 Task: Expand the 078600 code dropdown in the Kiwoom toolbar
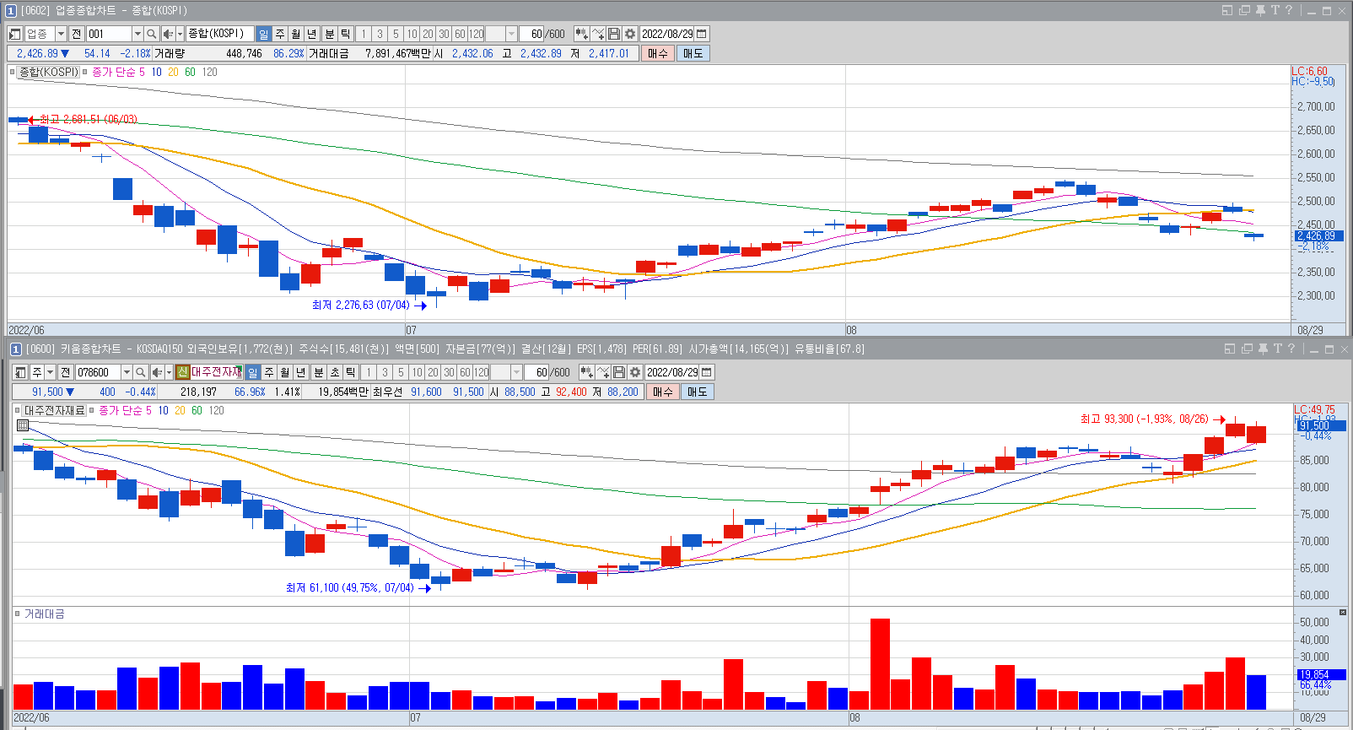[x=127, y=372]
